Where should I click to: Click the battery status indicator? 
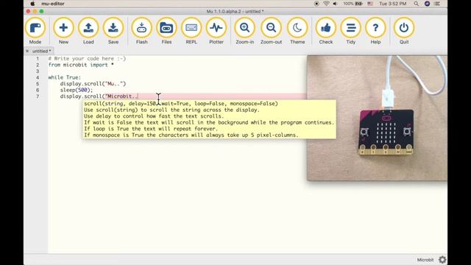click(x=353, y=4)
